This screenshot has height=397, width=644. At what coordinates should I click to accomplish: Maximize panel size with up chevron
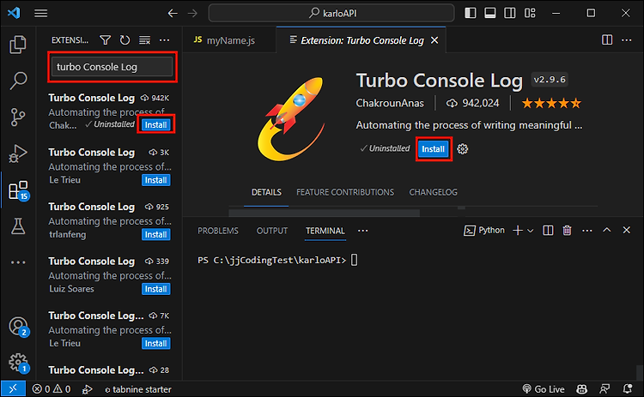[606, 231]
